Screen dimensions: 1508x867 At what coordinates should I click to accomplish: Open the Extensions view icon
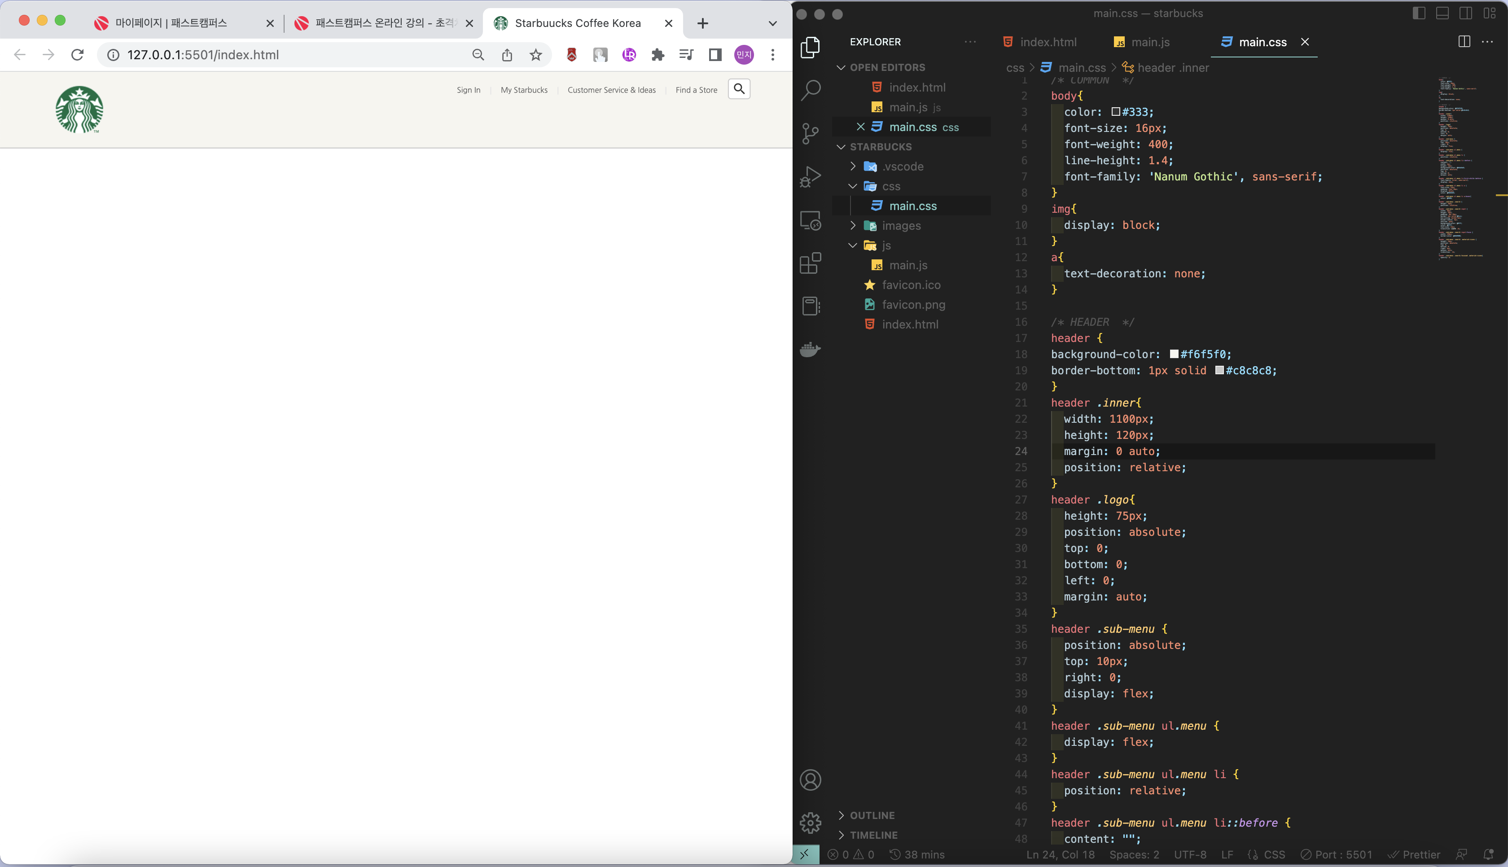coord(810,263)
